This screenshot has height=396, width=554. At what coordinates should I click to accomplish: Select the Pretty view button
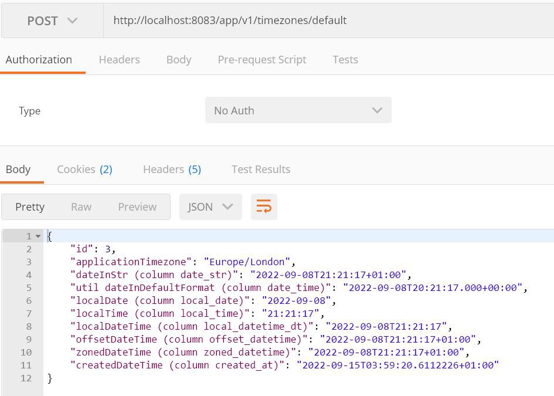(30, 207)
